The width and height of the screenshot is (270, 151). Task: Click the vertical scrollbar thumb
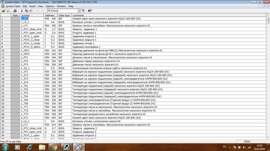268,20
